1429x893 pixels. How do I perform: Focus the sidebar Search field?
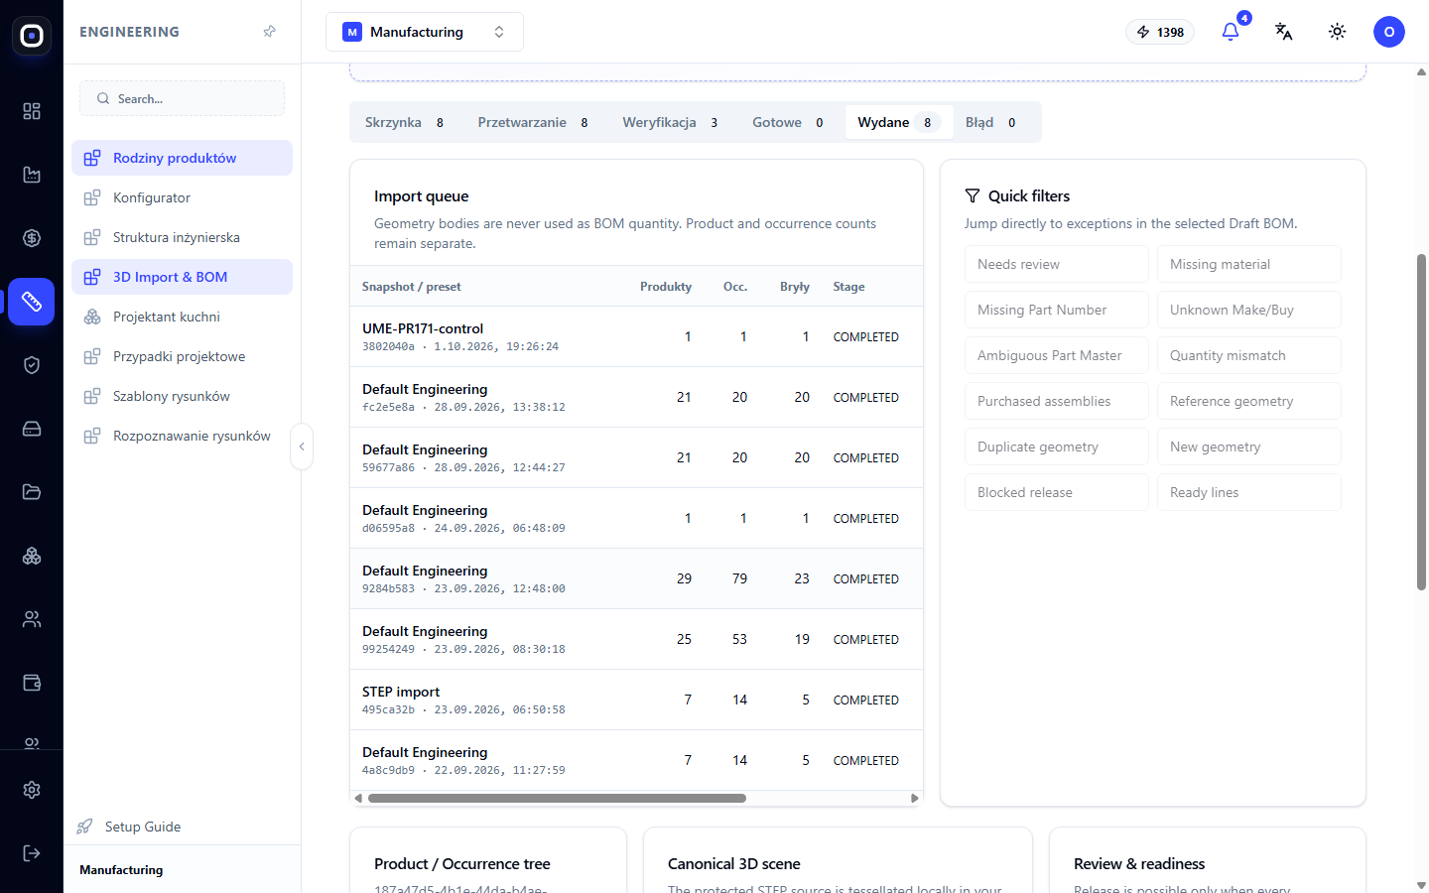pyautogui.click(x=183, y=98)
